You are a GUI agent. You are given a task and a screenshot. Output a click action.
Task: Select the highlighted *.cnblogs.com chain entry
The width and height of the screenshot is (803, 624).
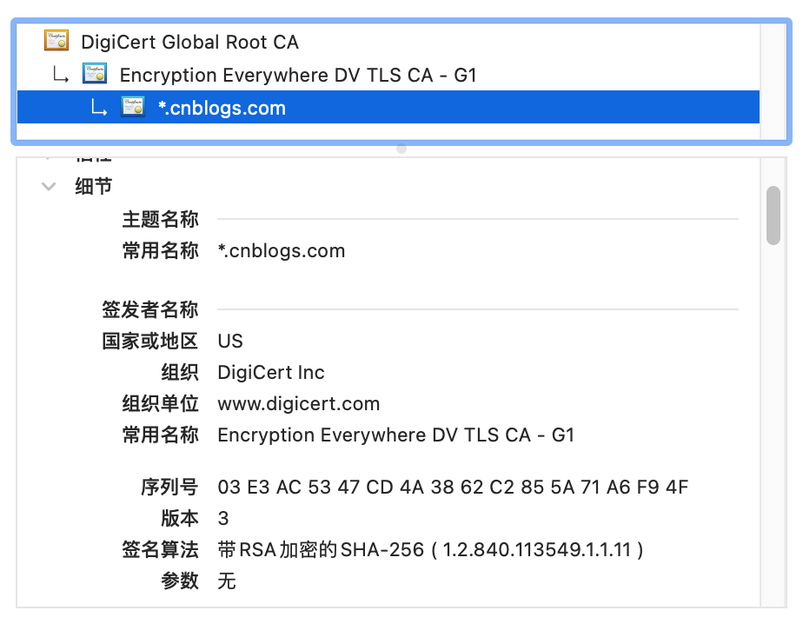(x=222, y=109)
